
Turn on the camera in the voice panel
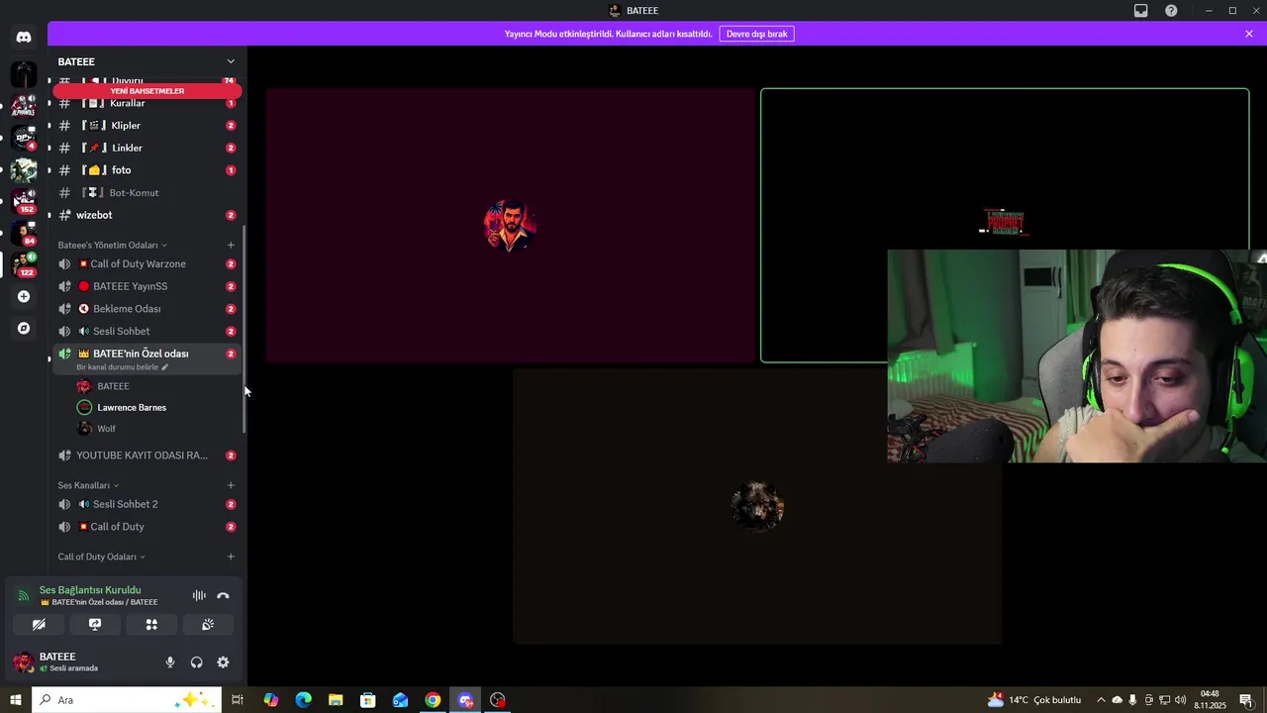click(39, 625)
